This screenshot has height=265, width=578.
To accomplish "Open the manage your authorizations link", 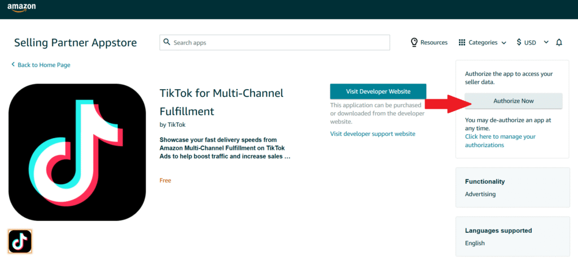I will coord(500,141).
